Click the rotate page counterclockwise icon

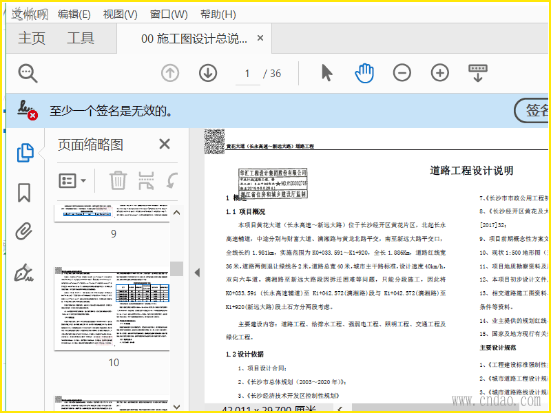(171, 180)
